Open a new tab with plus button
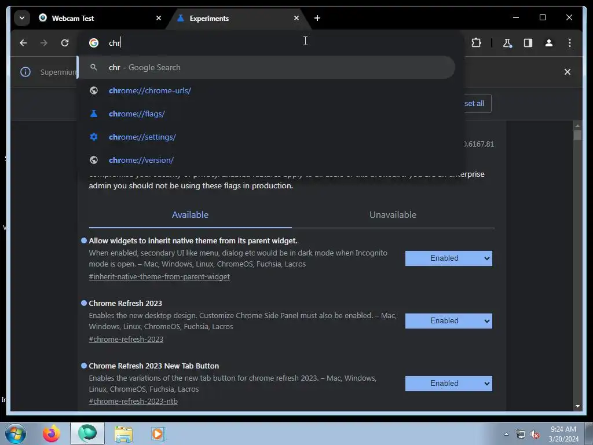Screen dimensions: 593x445 click(317, 18)
